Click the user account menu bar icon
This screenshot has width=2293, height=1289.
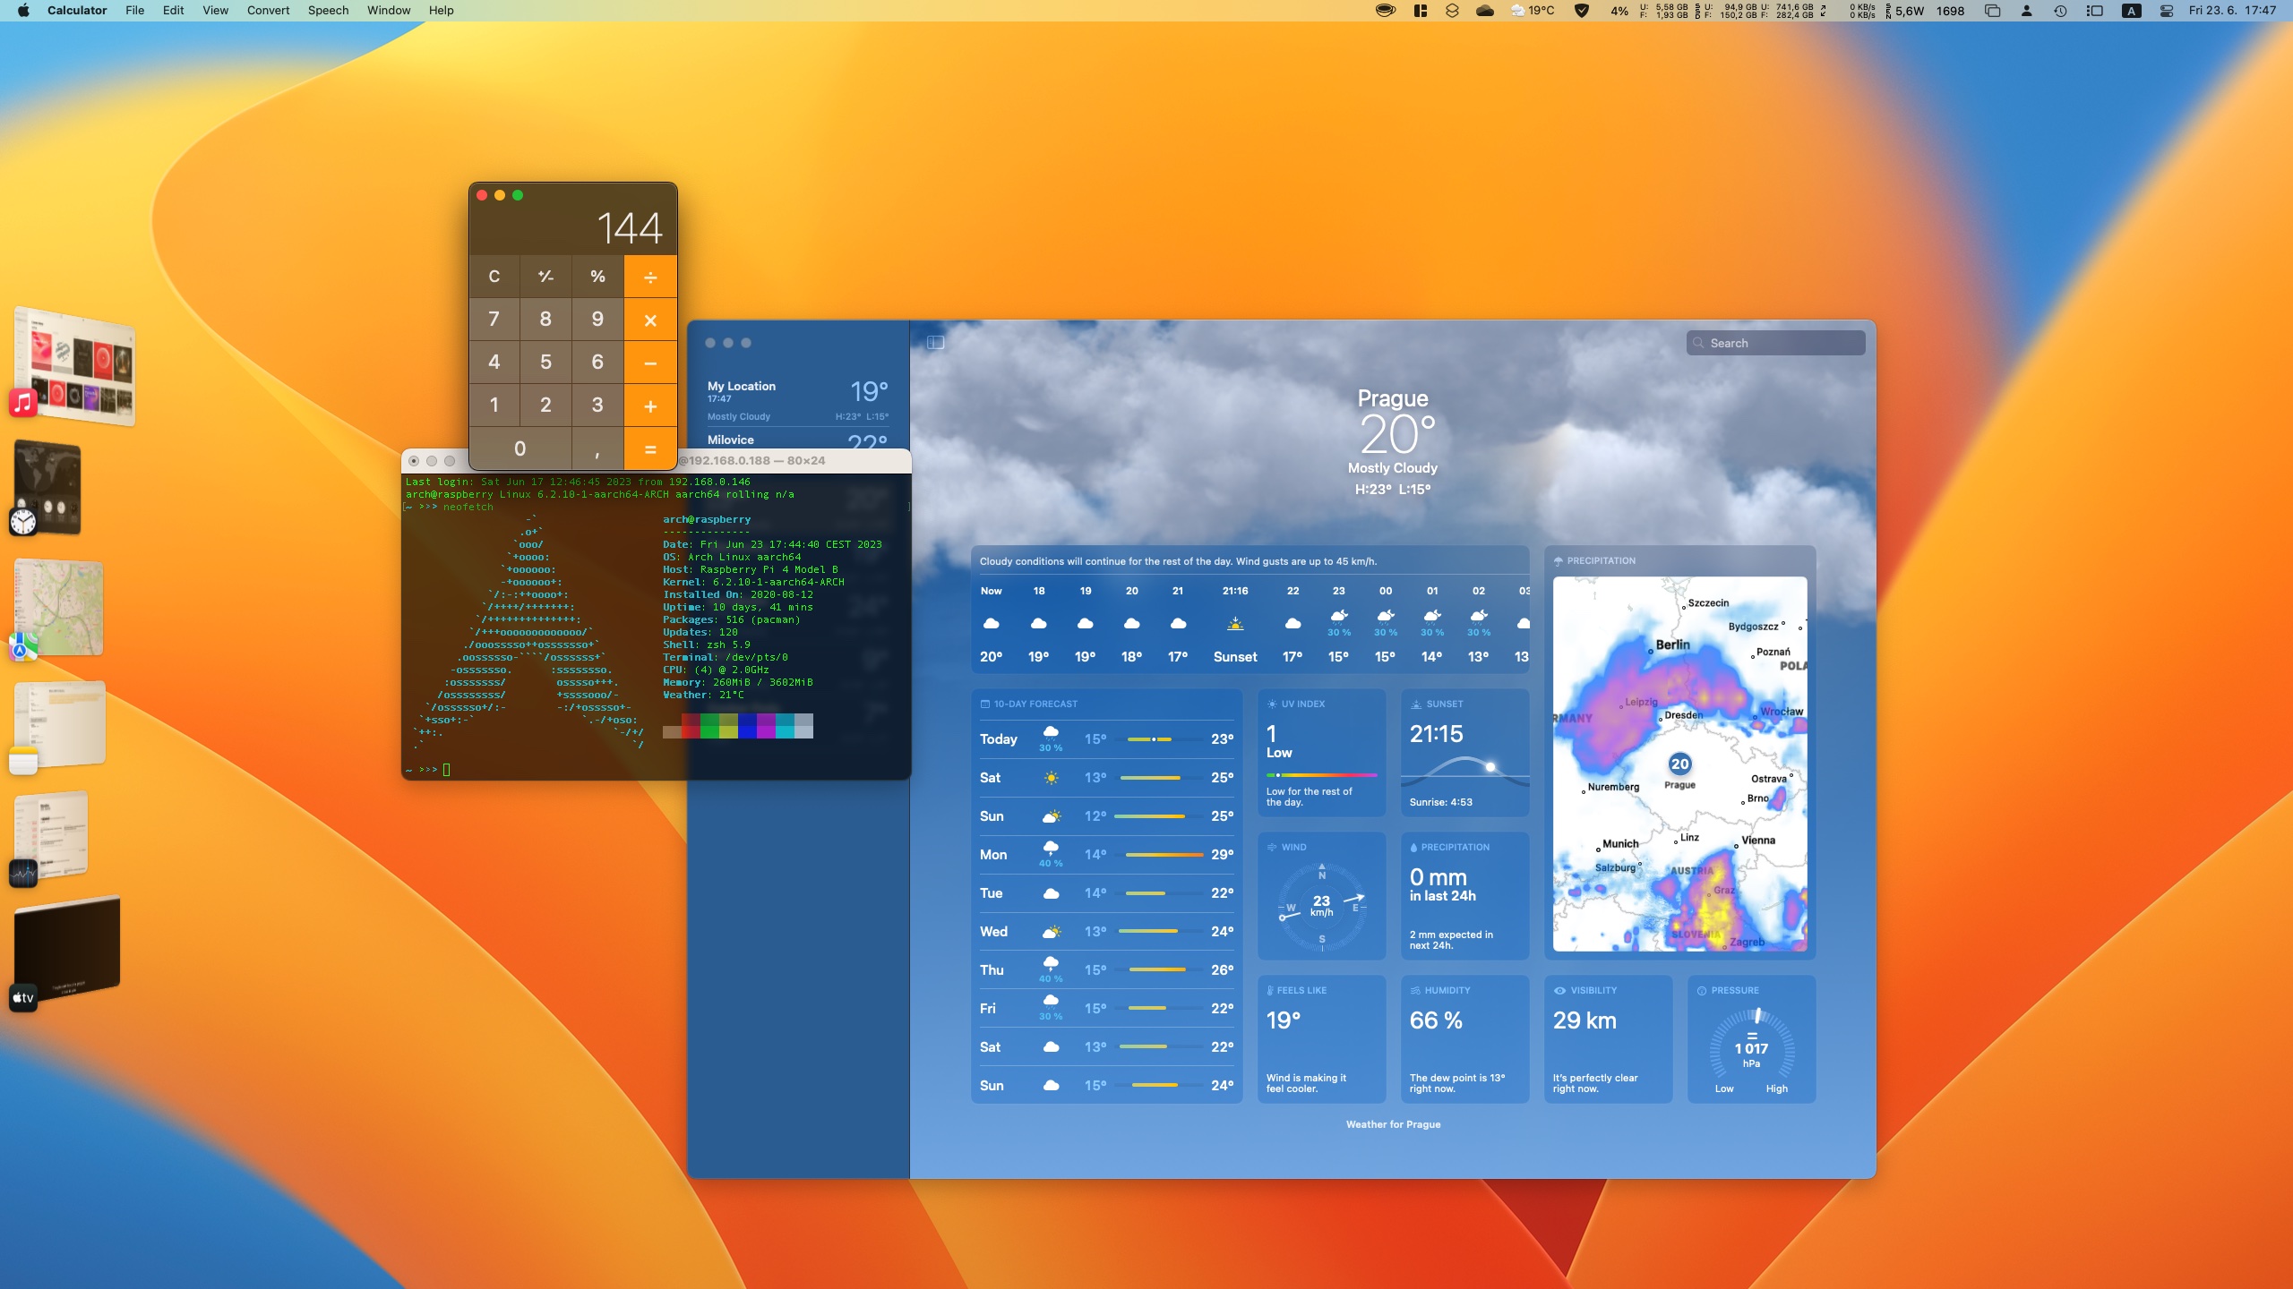click(2026, 11)
